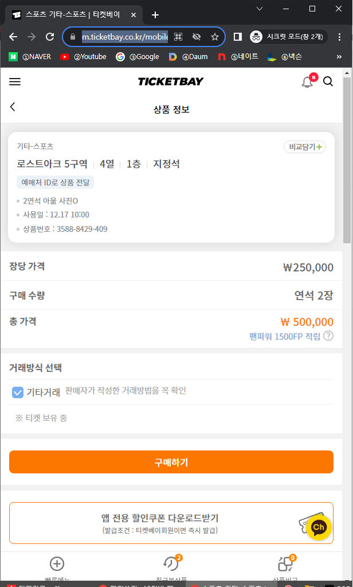
Task: Click the 비교담기+ button
Action: [x=305, y=147]
